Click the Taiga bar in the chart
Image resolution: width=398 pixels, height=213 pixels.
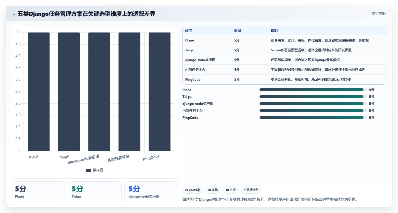(x=69, y=92)
